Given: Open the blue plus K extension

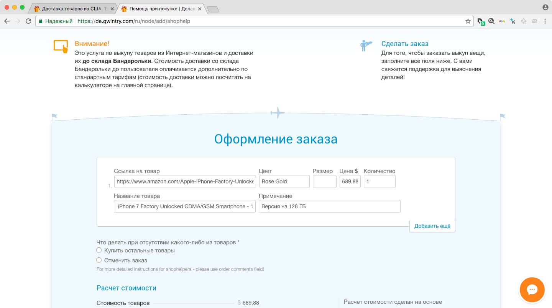Looking at the screenshot, I should tap(513, 21).
